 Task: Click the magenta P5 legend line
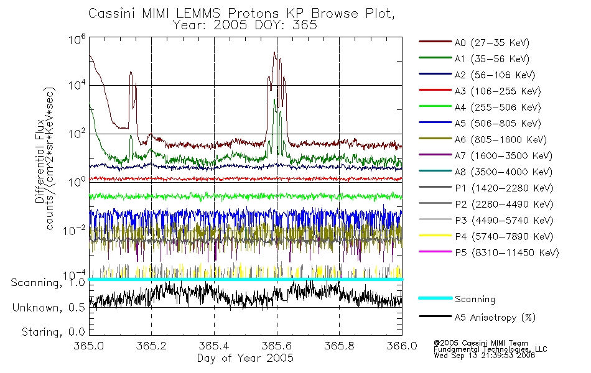pyautogui.click(x=435, y=251)
